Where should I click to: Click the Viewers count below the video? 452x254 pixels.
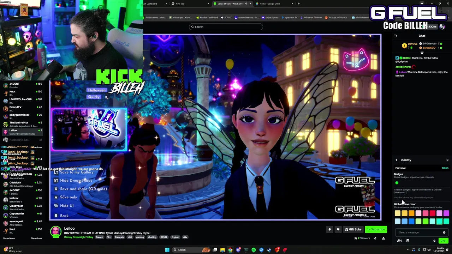362,238
